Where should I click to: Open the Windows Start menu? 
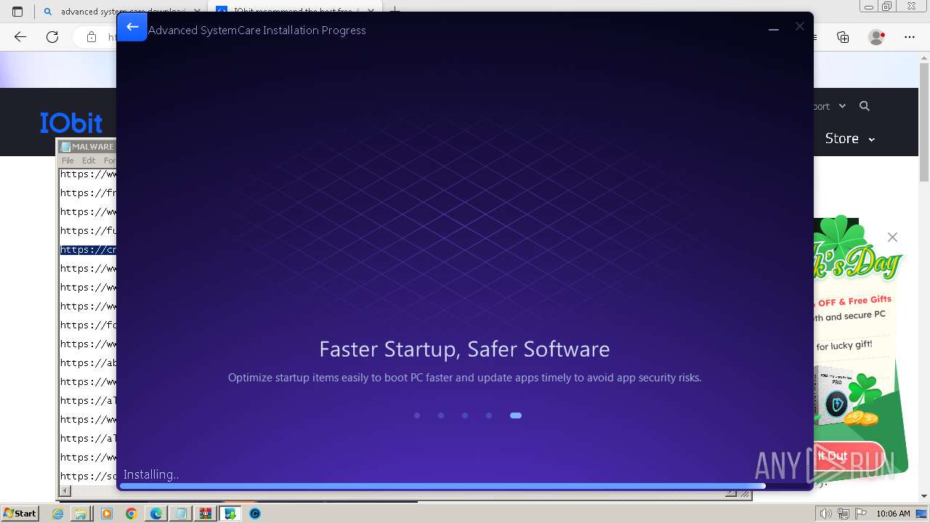click(x=20, y=513)
